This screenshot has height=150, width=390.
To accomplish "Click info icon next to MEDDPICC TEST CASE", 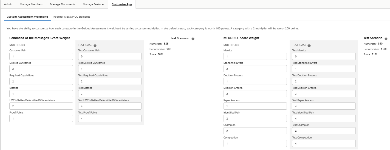I will point(309,46).
